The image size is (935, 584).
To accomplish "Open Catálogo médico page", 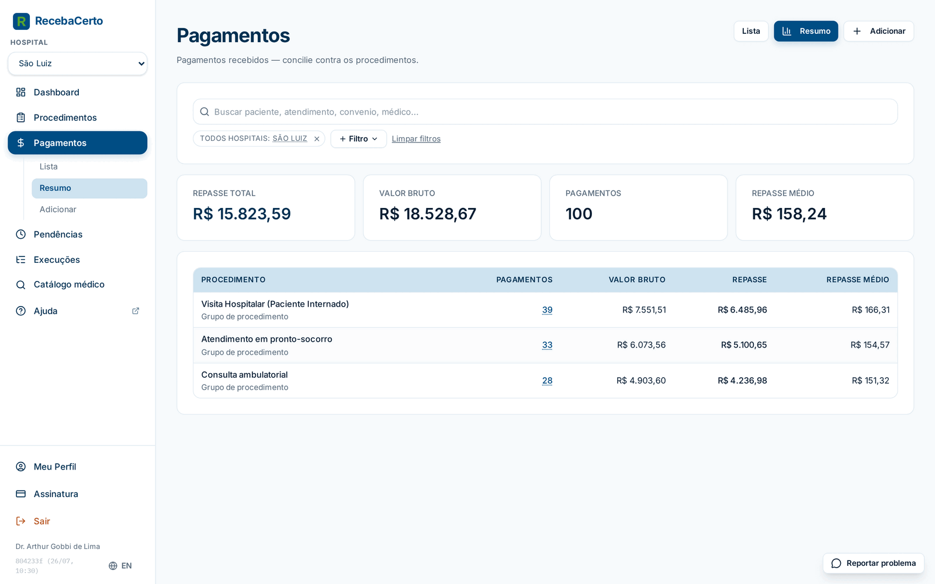I will pyautogui.click(x=78, y=284).
